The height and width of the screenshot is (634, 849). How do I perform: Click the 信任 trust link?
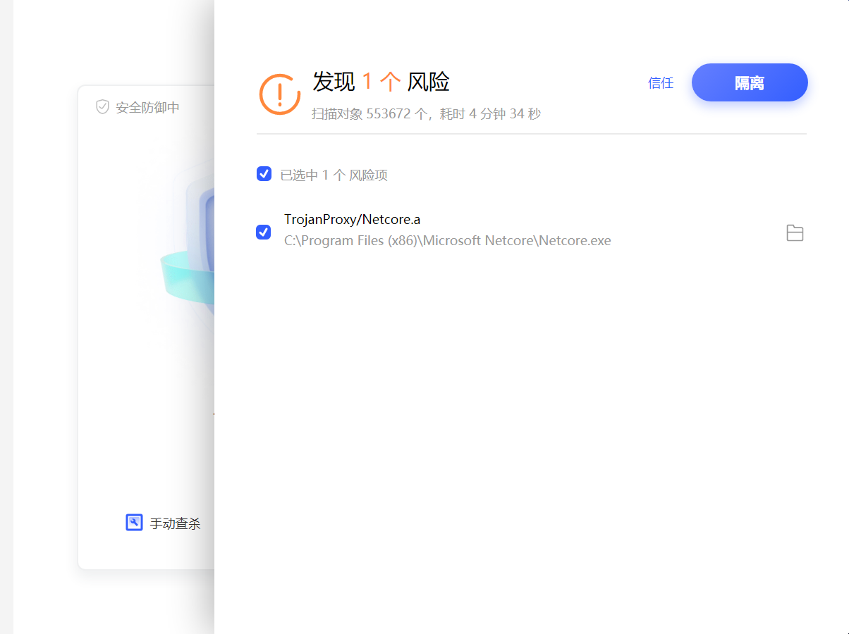pos(661,83)
